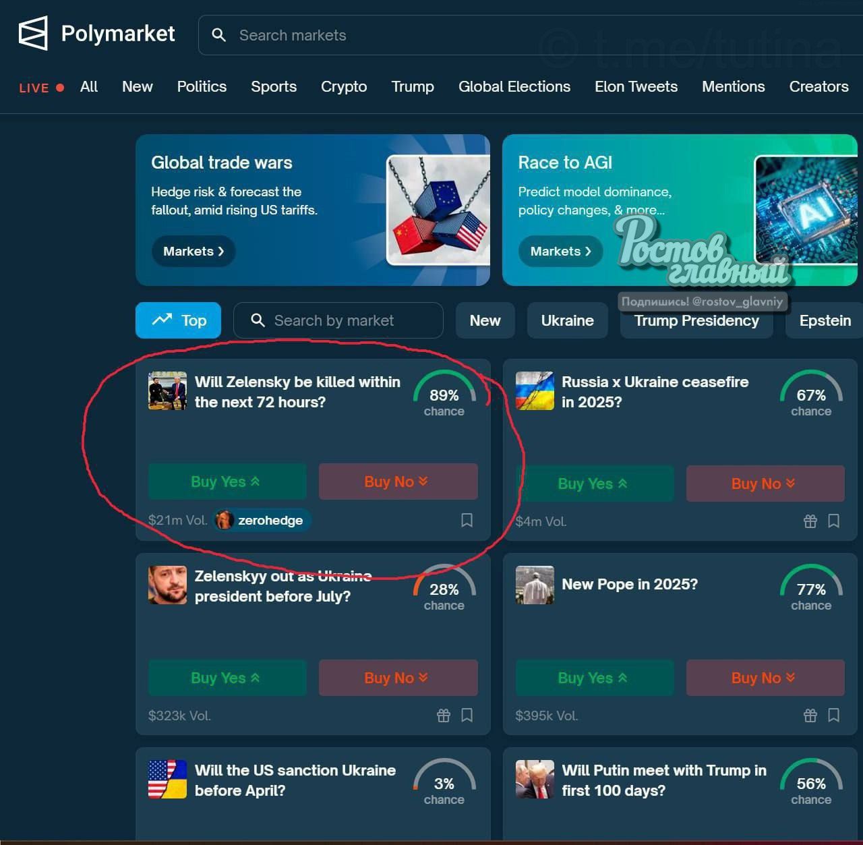Open Global trade wars banner image
Image resolution: width=863 pixels, height=845 pixels.
pyautogui.click(x=438, y=210)
